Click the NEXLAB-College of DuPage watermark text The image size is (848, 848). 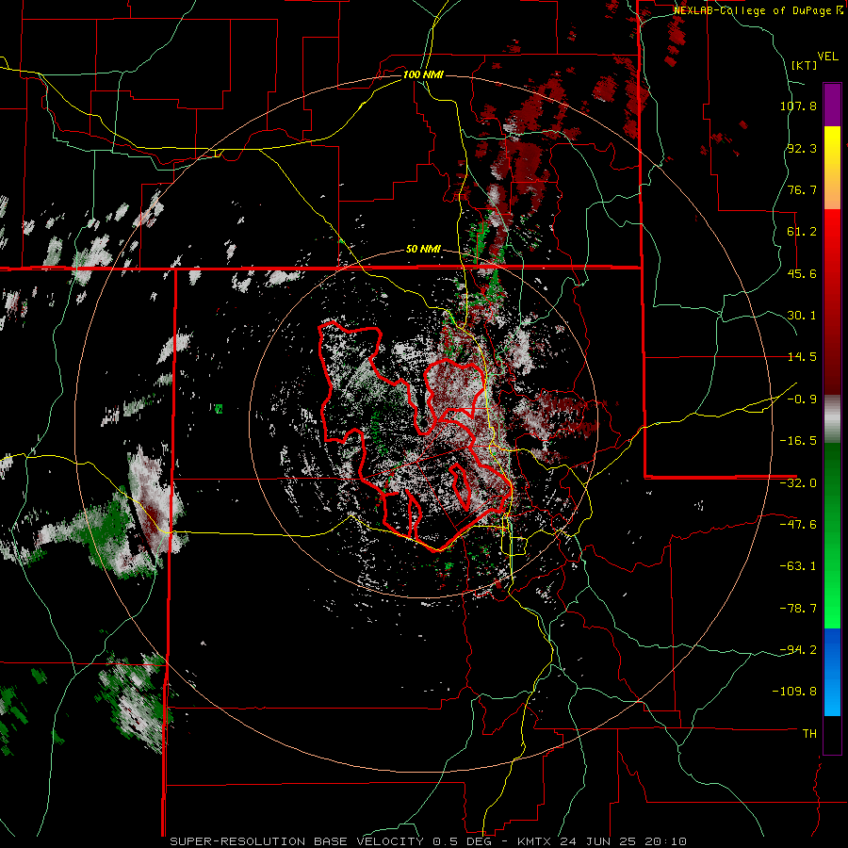(752, 10)
